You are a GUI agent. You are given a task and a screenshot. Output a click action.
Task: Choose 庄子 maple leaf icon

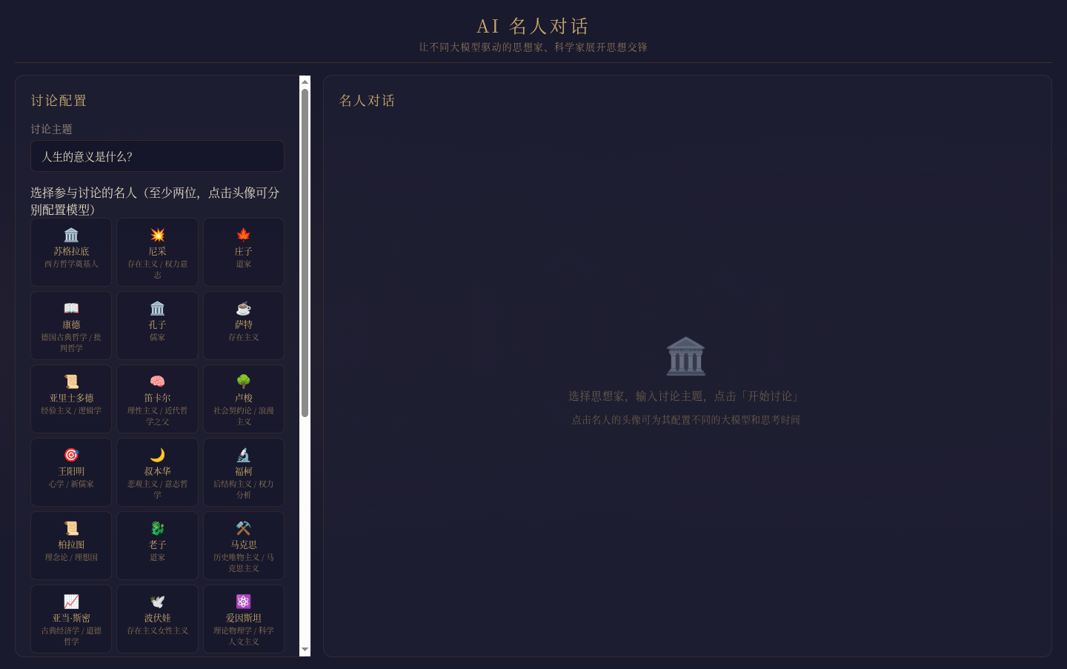point(244,235)
